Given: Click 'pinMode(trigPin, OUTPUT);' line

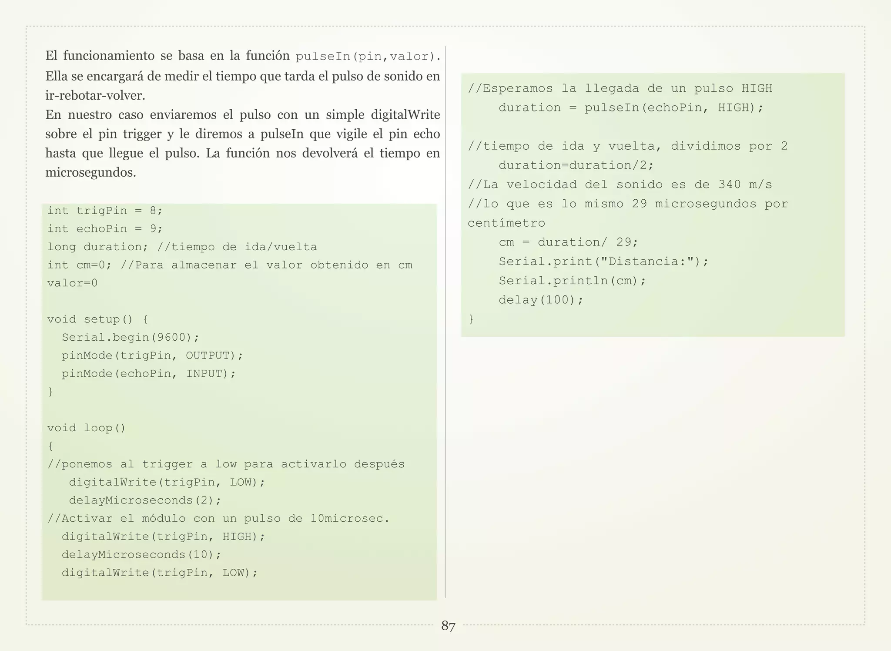Looking at the screenshot, I should coord(152,356).
